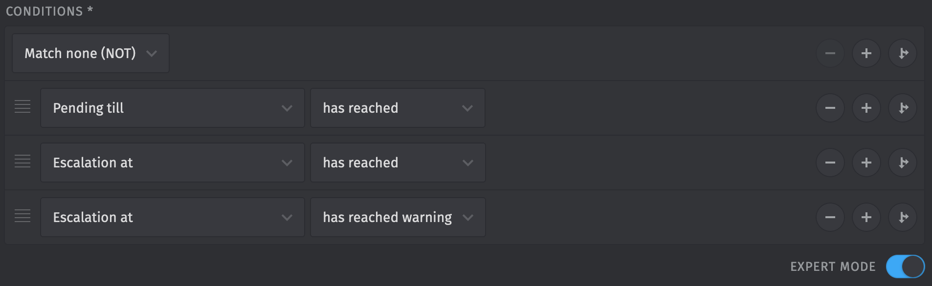The image size is (932, 286).
Task: Remove the condition row in the Match none header
Action: 830,53
